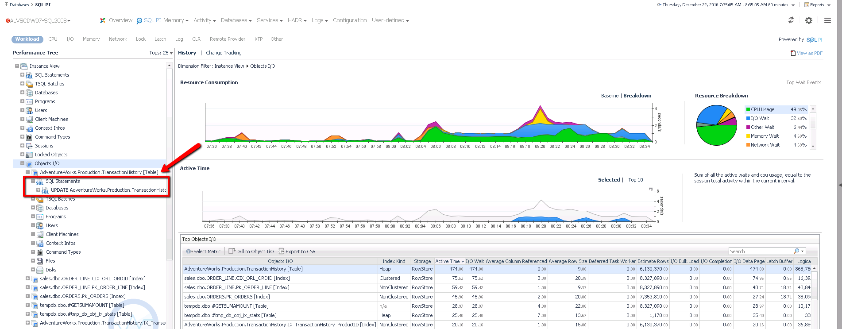Click the Client Machines icon under Instance View
Image resolution: width=842 pixels, height=329 pixels.
[x=29, y=120]
